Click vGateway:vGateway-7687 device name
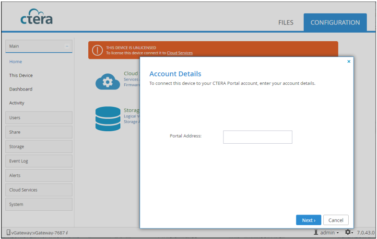The height and width of the screenshot is (239, 377). [x=38, y=233]
